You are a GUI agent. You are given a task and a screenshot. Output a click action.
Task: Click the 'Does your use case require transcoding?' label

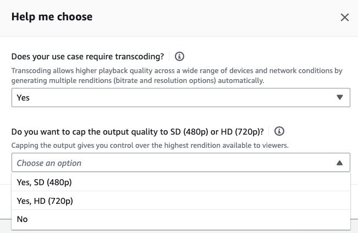point(87,57)
